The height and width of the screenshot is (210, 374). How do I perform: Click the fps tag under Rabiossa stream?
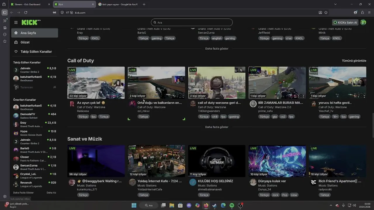pyautogui.click(x=93, y=117)
